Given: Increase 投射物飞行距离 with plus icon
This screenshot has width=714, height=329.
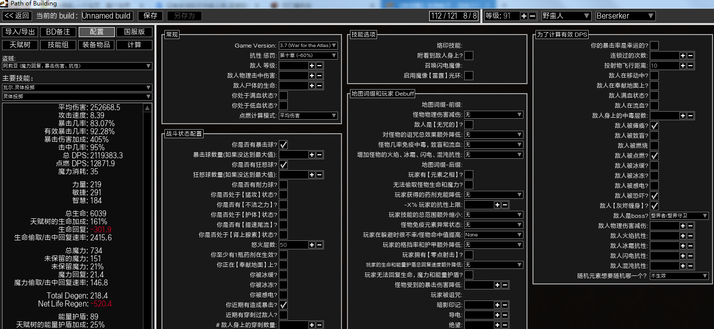Looking at the screenshot, I should click(x=682, y=66).
